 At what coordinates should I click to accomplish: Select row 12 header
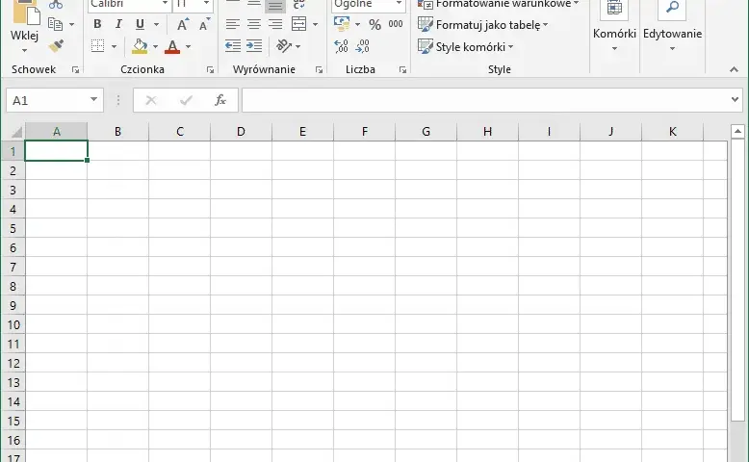click(x=13, y=363)
